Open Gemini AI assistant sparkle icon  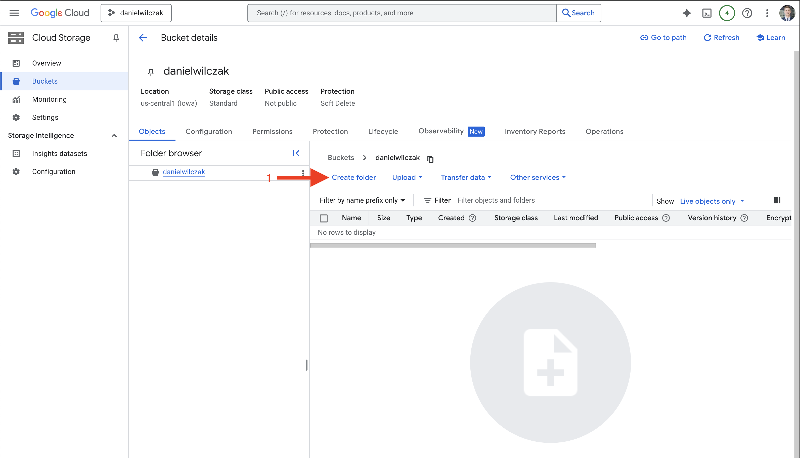click(687, 13)
